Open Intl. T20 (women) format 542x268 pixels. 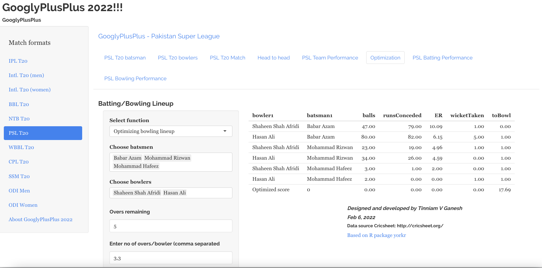[29, 90]
